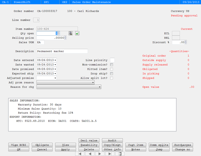The height and width of the screenshot is (156, 201).
Task: Open the Date promised date picker
Action: tap(55, 69)
